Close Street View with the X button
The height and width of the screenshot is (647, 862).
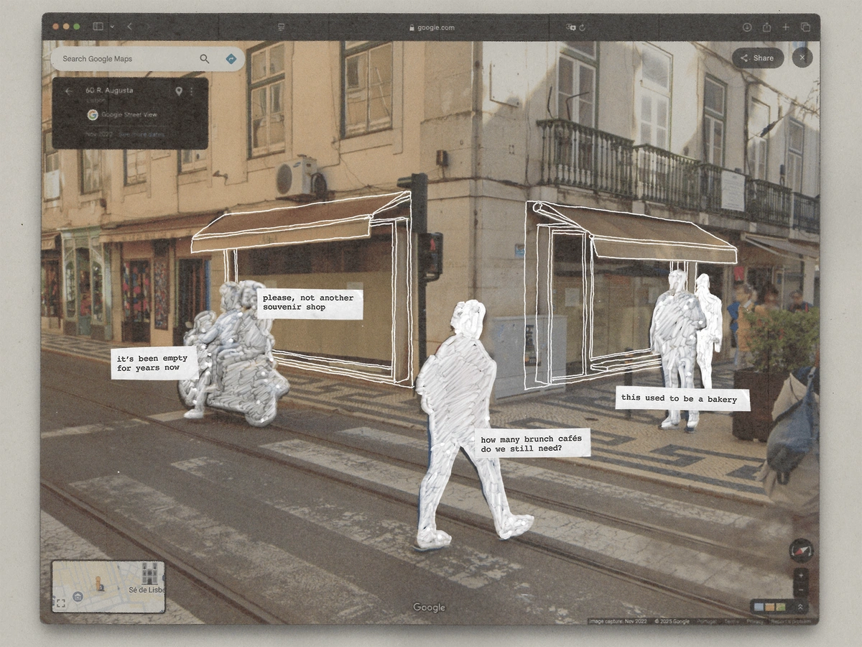click(802, 58)
